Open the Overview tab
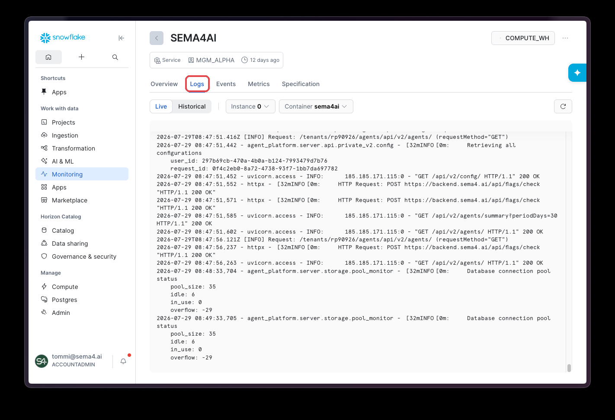 click(164, 84)
